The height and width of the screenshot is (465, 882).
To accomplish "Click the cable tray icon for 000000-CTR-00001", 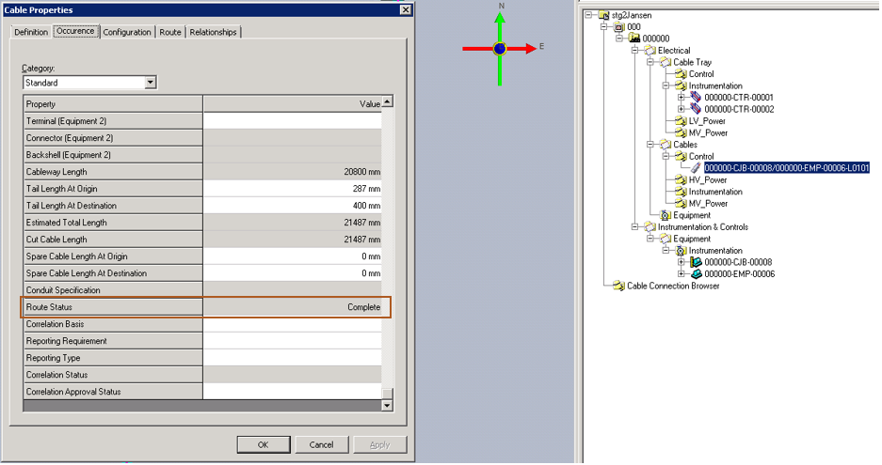I will pos(696,98).
